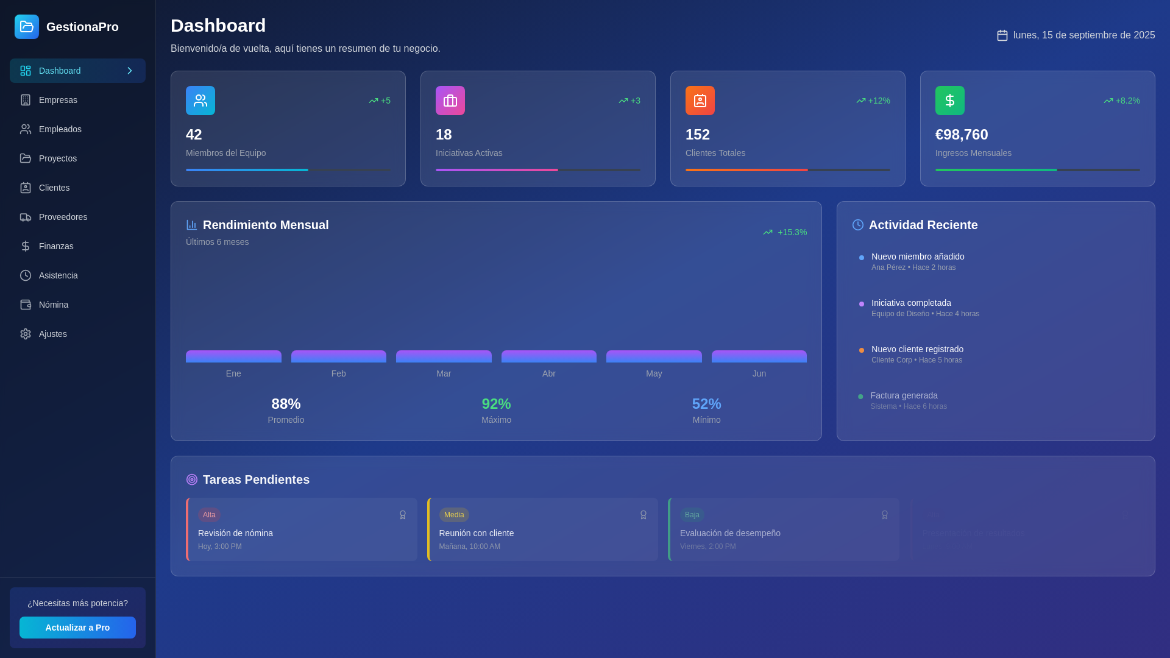Click the GestionaPro folder logo icon
The height and width of the screenshot is (658, 1170).
(27, 27)
